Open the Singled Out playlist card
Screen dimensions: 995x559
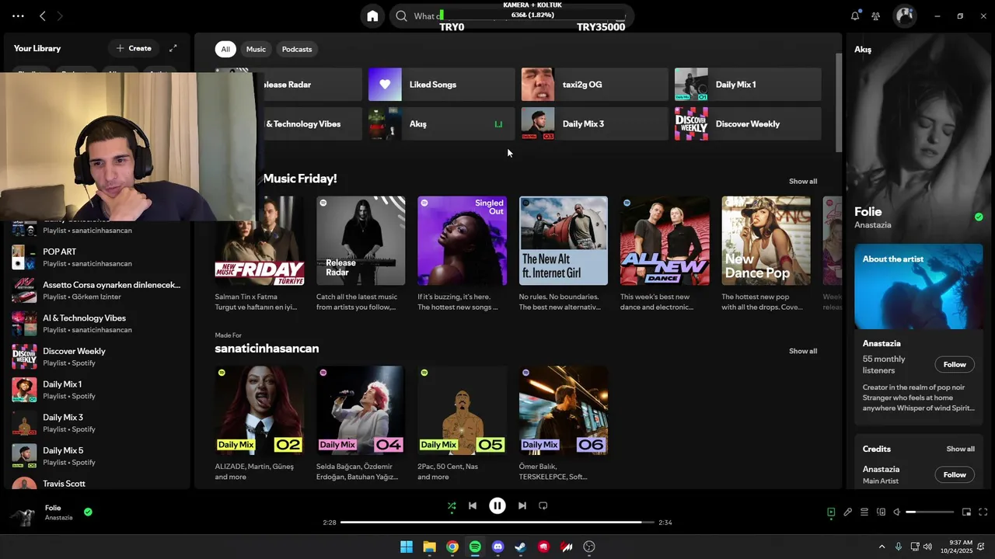point(462,255)
